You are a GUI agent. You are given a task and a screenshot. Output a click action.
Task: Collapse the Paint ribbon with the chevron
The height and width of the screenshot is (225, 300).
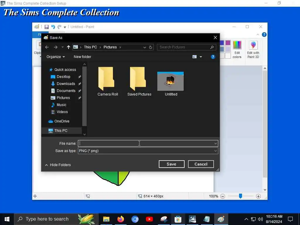[x=258, y=35]
